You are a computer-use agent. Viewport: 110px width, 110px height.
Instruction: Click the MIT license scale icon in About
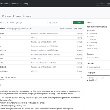87,34
